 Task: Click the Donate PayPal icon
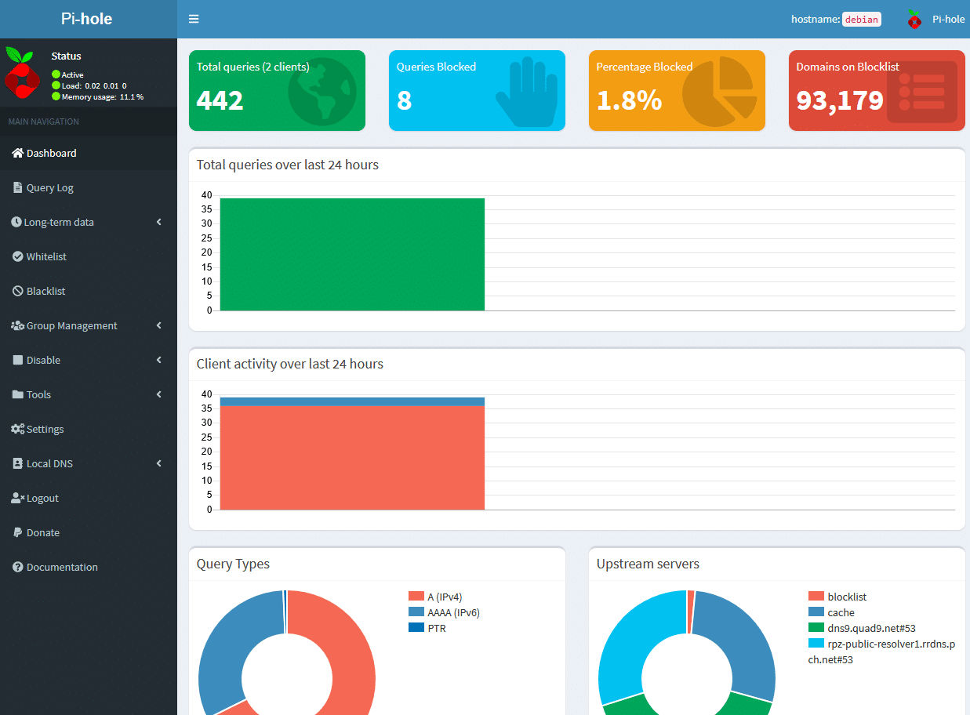18,533
